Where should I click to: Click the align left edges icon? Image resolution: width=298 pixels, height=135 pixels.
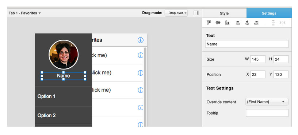(238, 23)
